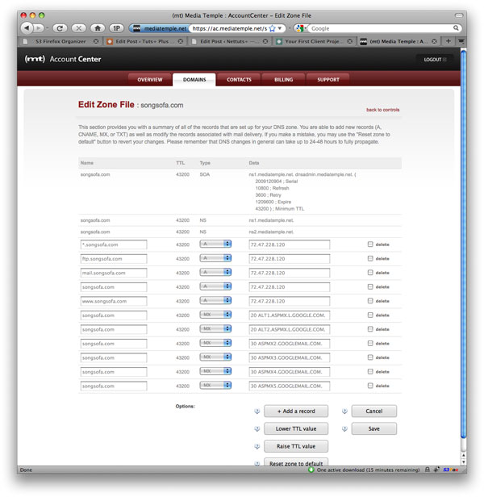The image size is (484, 497).
Task: Click the page vertical scrollbar thumb
Action: click(463, 244)
